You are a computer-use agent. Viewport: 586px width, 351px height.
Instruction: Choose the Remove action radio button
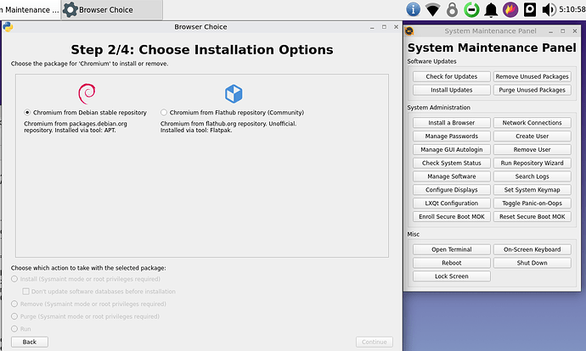point(14,304)
